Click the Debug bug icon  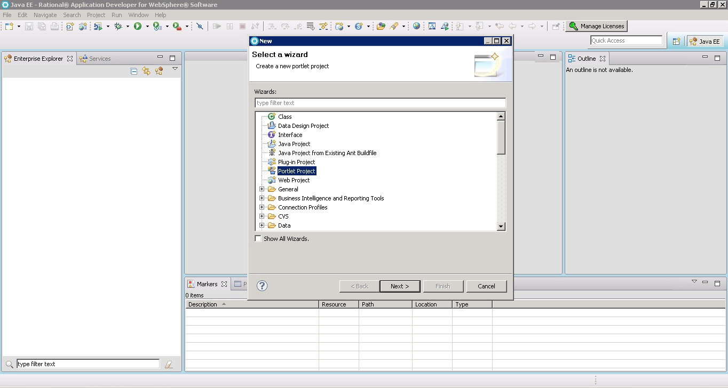(118, 26)
